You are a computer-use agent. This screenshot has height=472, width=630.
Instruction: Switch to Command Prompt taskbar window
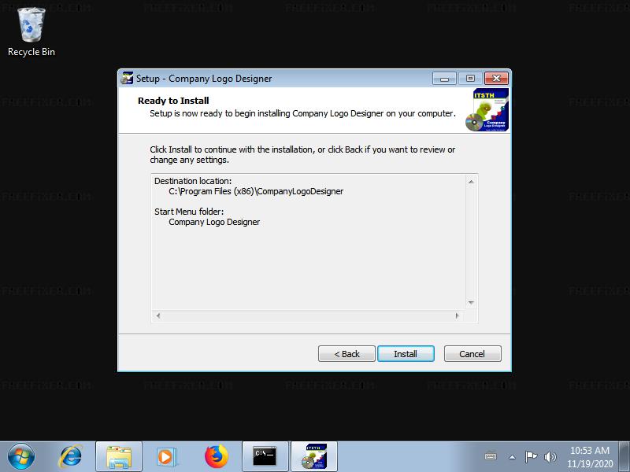[265, 457]
